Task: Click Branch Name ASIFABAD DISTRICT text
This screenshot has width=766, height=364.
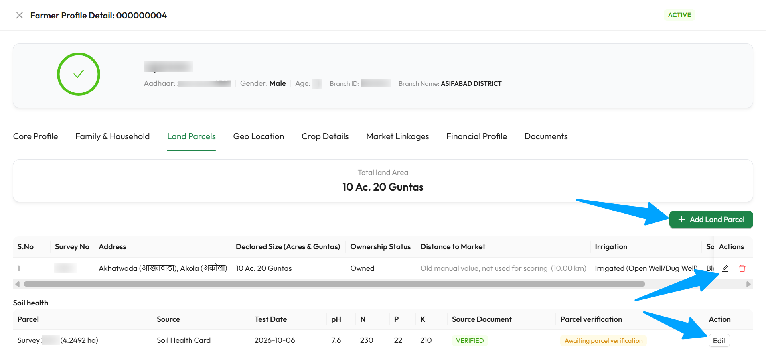Action: (x=450, y=83)
